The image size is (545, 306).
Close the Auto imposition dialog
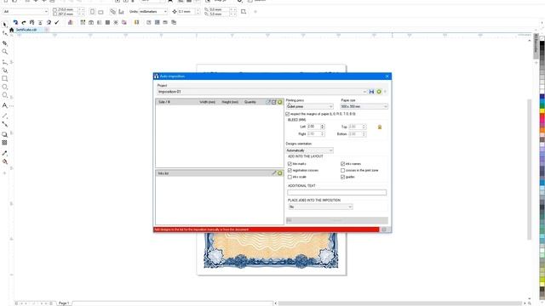[x=387, y=76]
